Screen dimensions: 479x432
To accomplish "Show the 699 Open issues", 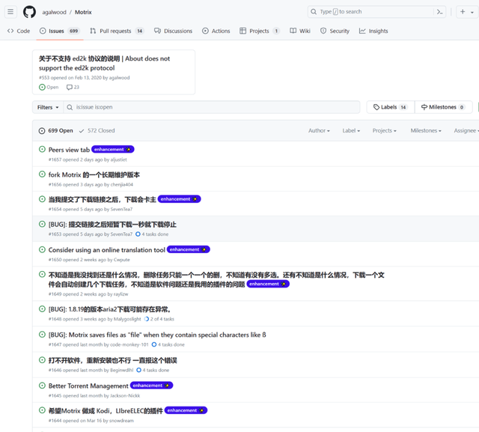I will (55, 131).
